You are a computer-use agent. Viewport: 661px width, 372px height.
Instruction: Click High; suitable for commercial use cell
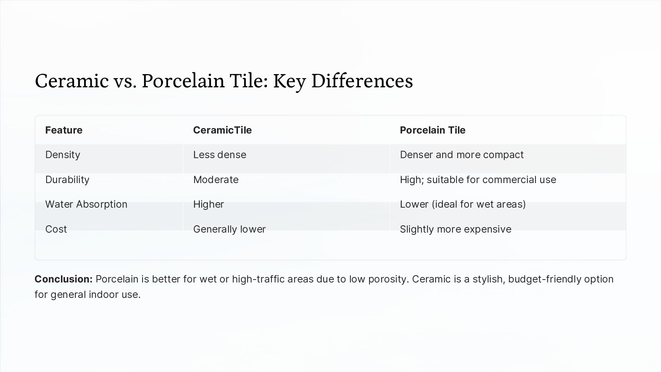(478, 180)
